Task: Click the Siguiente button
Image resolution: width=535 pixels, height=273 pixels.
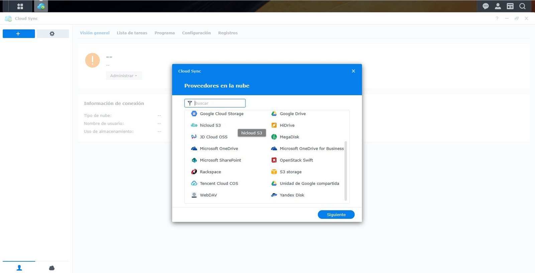Action: pos(336,215)
